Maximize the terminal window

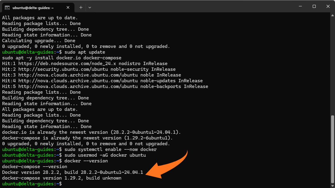(x=314, y=6)
